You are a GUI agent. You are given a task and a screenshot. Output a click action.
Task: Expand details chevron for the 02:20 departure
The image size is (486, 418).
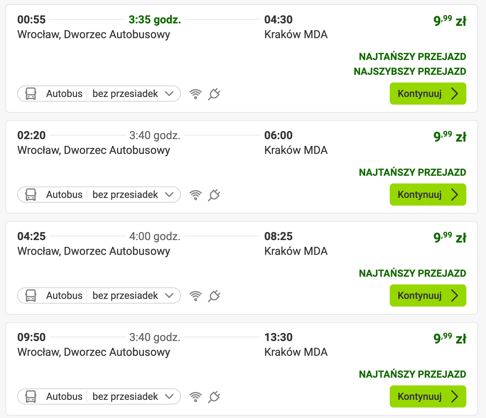point(169,195)
